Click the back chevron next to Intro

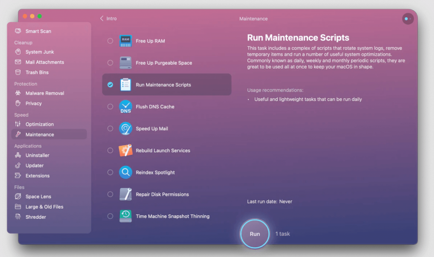click(x=102, y=19)
